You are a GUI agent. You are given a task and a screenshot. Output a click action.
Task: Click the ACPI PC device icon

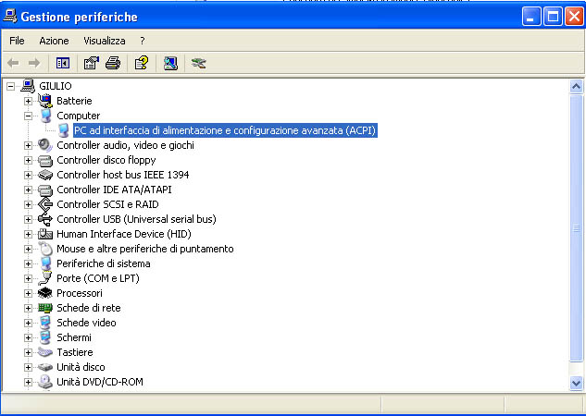(x=63, y=130)
